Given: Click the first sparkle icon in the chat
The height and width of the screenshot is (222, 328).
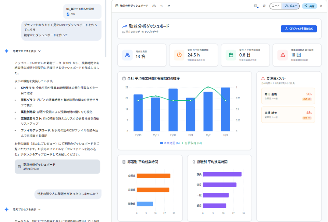Looking at the screenshot, I should point(7,51).
